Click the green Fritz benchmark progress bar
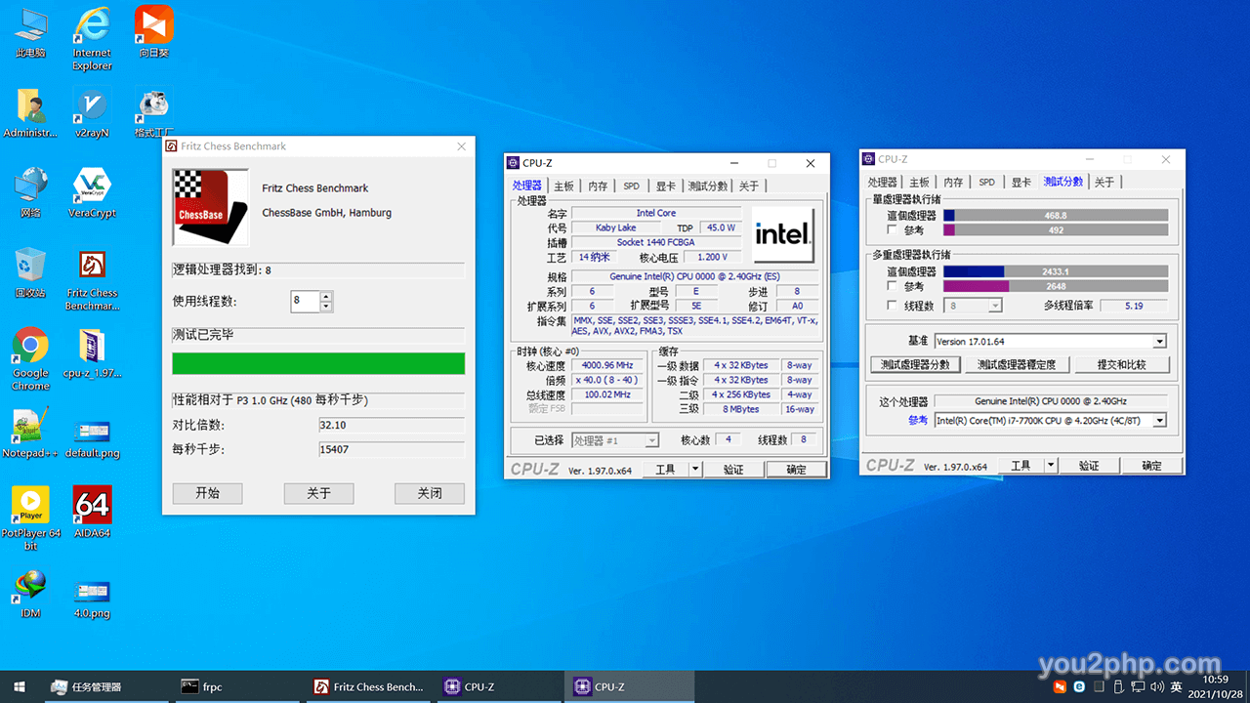1250x703 pixels. [318, 364]
